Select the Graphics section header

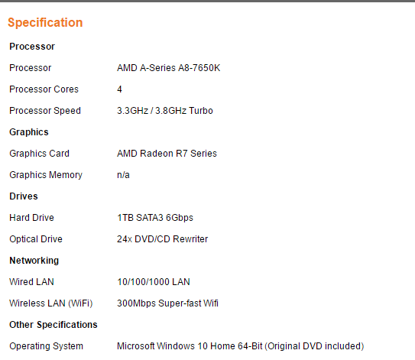tap(29, 132)
